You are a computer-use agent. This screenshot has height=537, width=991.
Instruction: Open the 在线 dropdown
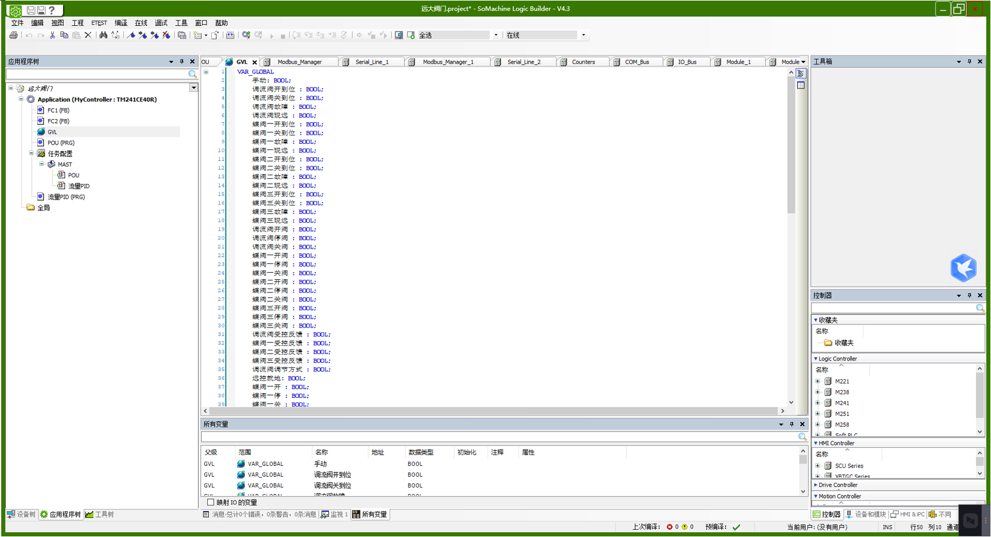583,35
